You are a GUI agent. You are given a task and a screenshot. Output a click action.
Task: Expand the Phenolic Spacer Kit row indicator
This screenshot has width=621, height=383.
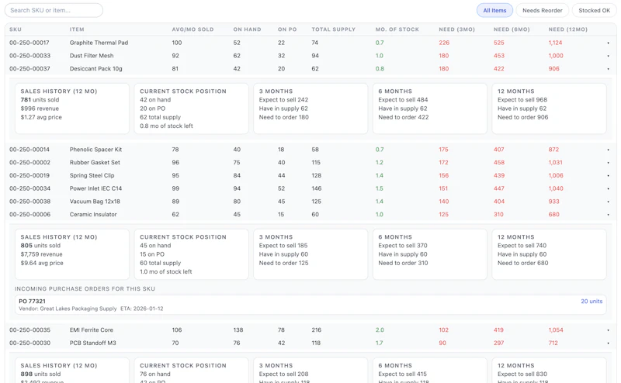pyautogui.click(x=608, y=150)
